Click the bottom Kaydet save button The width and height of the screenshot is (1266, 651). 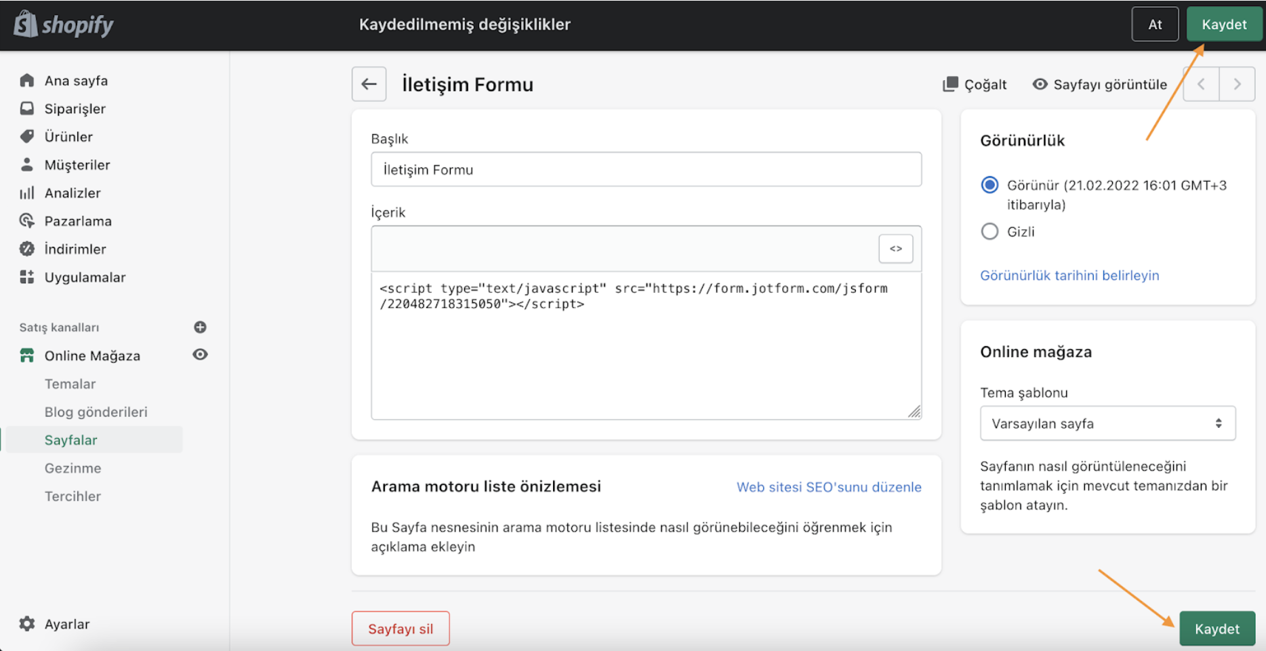click(x=1217, y=629)
